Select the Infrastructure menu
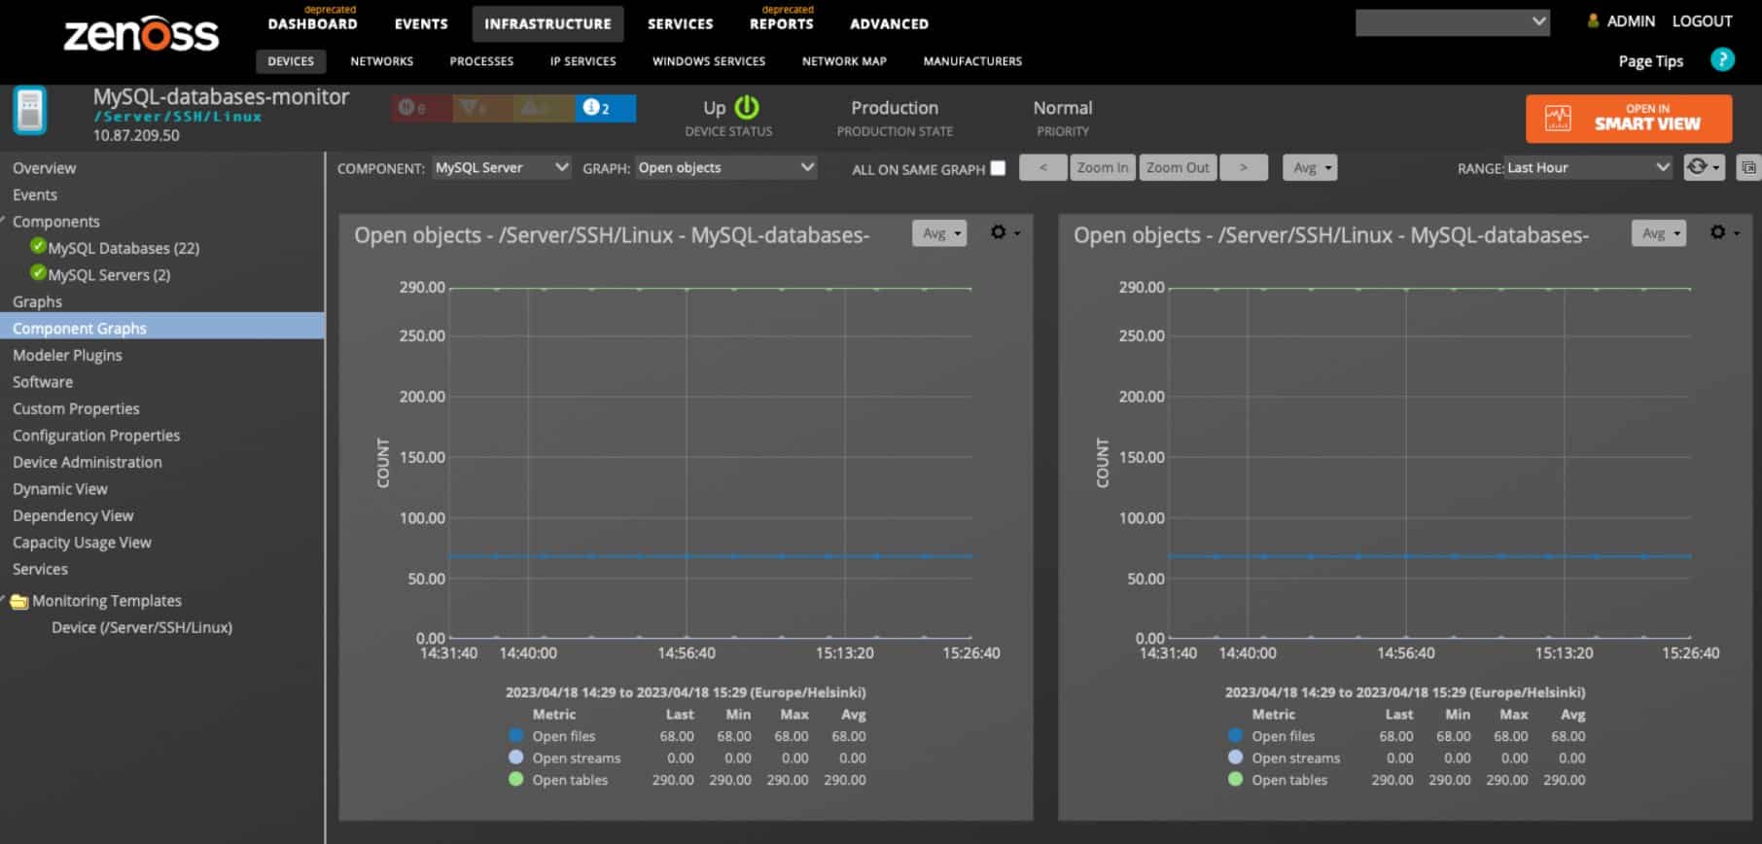1762x844 pixels. point(547,23)
